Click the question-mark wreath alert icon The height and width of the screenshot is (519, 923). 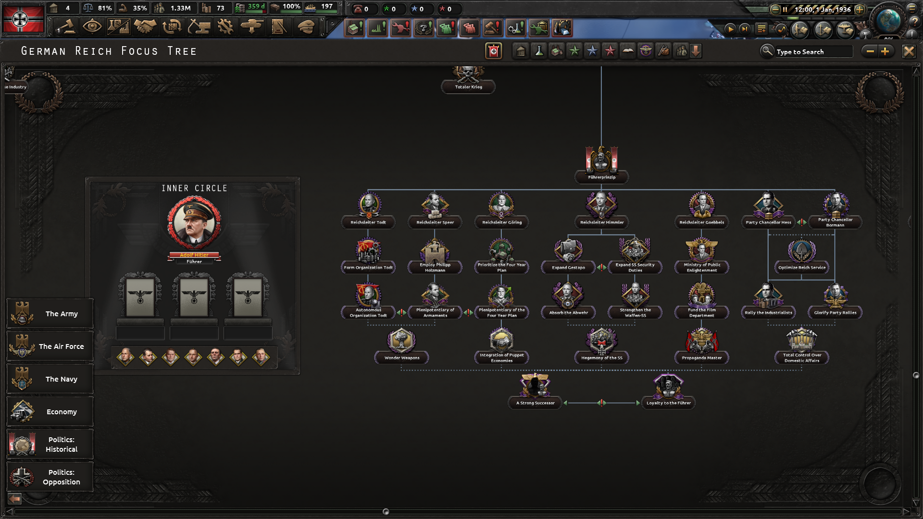coord(424,28)
